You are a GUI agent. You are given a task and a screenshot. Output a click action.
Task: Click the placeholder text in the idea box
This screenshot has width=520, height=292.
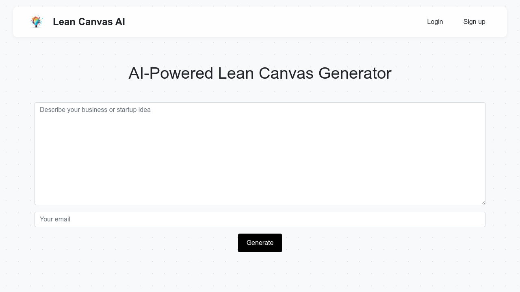click(95, 109)
